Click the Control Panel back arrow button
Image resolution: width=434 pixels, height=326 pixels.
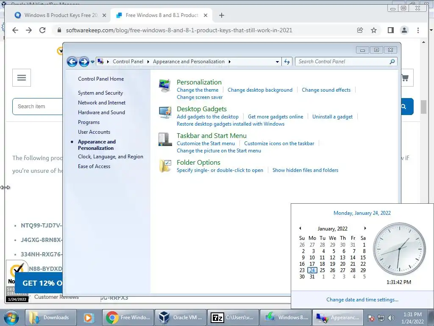coord(72,62)
